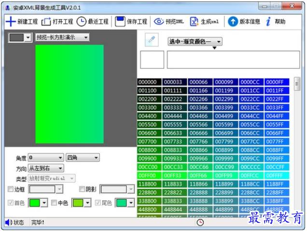Screen dimensions: 307x233
Task: Click the 最近工程 clock icon
Action: click(81, 22)
